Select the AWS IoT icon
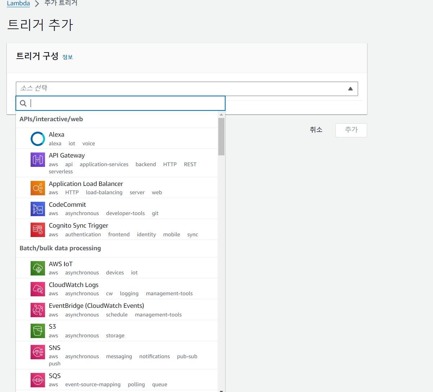The height and width of the screenshot is (392, 433). (38, 268)
